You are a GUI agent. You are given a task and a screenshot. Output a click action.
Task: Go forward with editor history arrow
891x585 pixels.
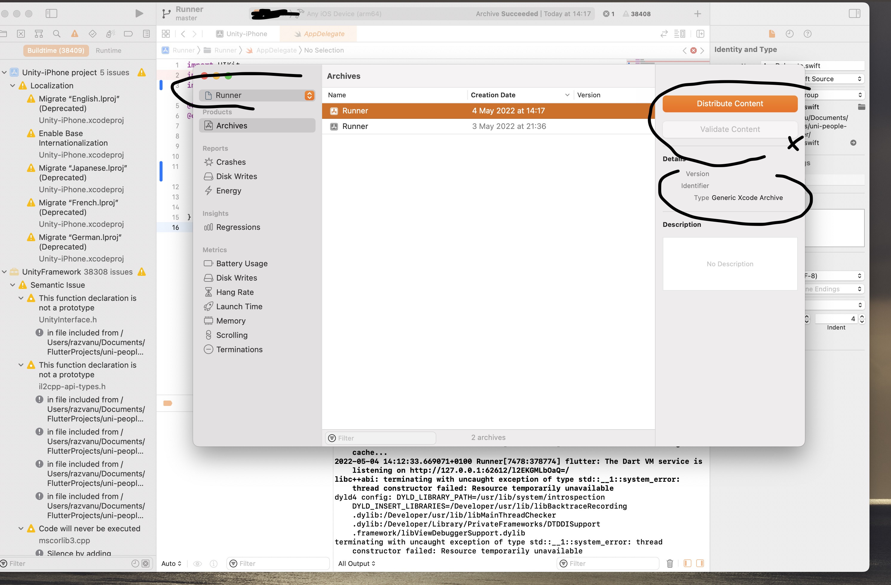194,34
